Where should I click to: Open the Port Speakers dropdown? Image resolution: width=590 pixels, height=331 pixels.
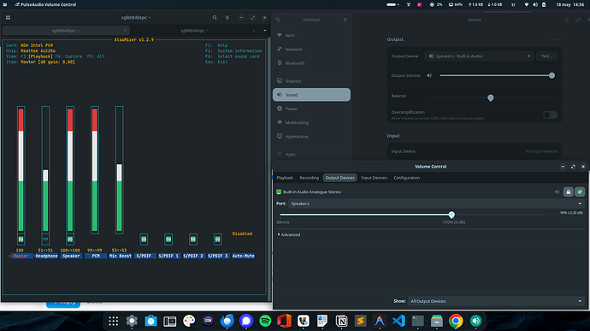[436, 204]
